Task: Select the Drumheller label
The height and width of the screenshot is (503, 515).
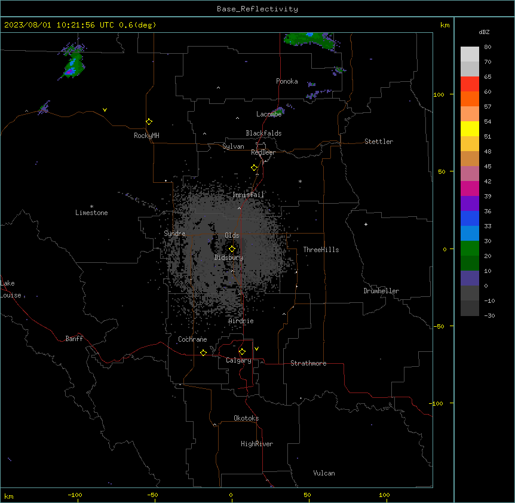Action: [381, 291]
